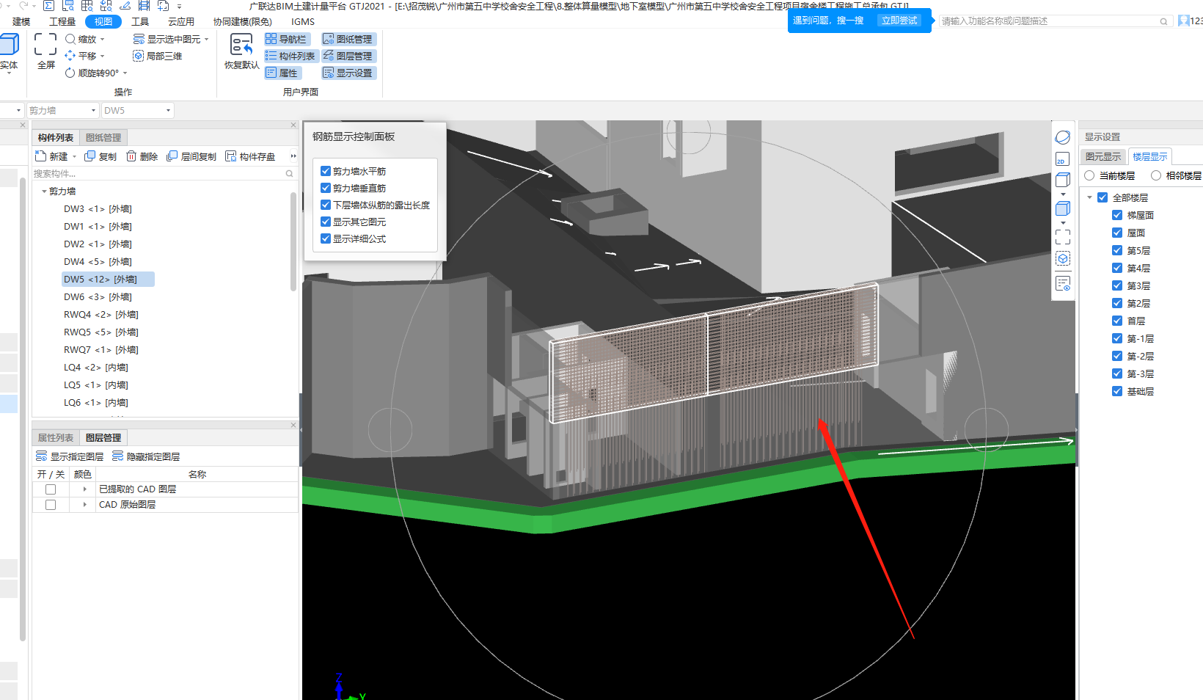Click the 复制 copy component button
Image resolution: width=1203 pixels, height=700 pixels.
[x=100, y=156]
